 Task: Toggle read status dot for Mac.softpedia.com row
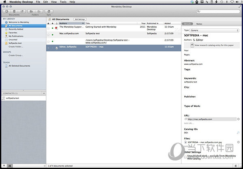point(53,35)
